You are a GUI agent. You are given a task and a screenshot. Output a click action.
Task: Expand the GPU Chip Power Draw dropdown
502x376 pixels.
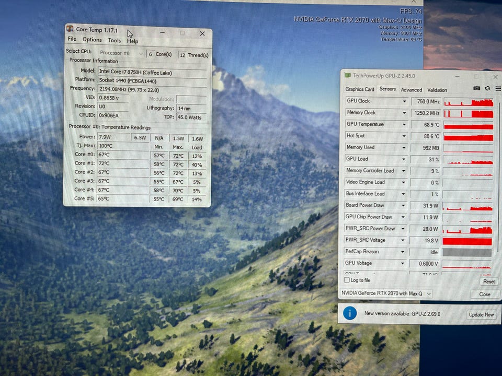[x=403, y=217]
